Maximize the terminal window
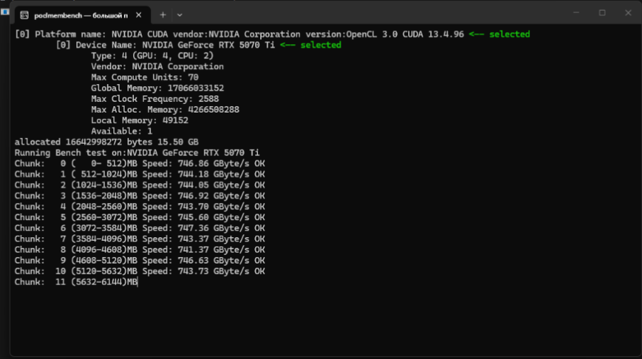Image resolution: width=642 pixels, height=359 pixels. click(602, 13)
